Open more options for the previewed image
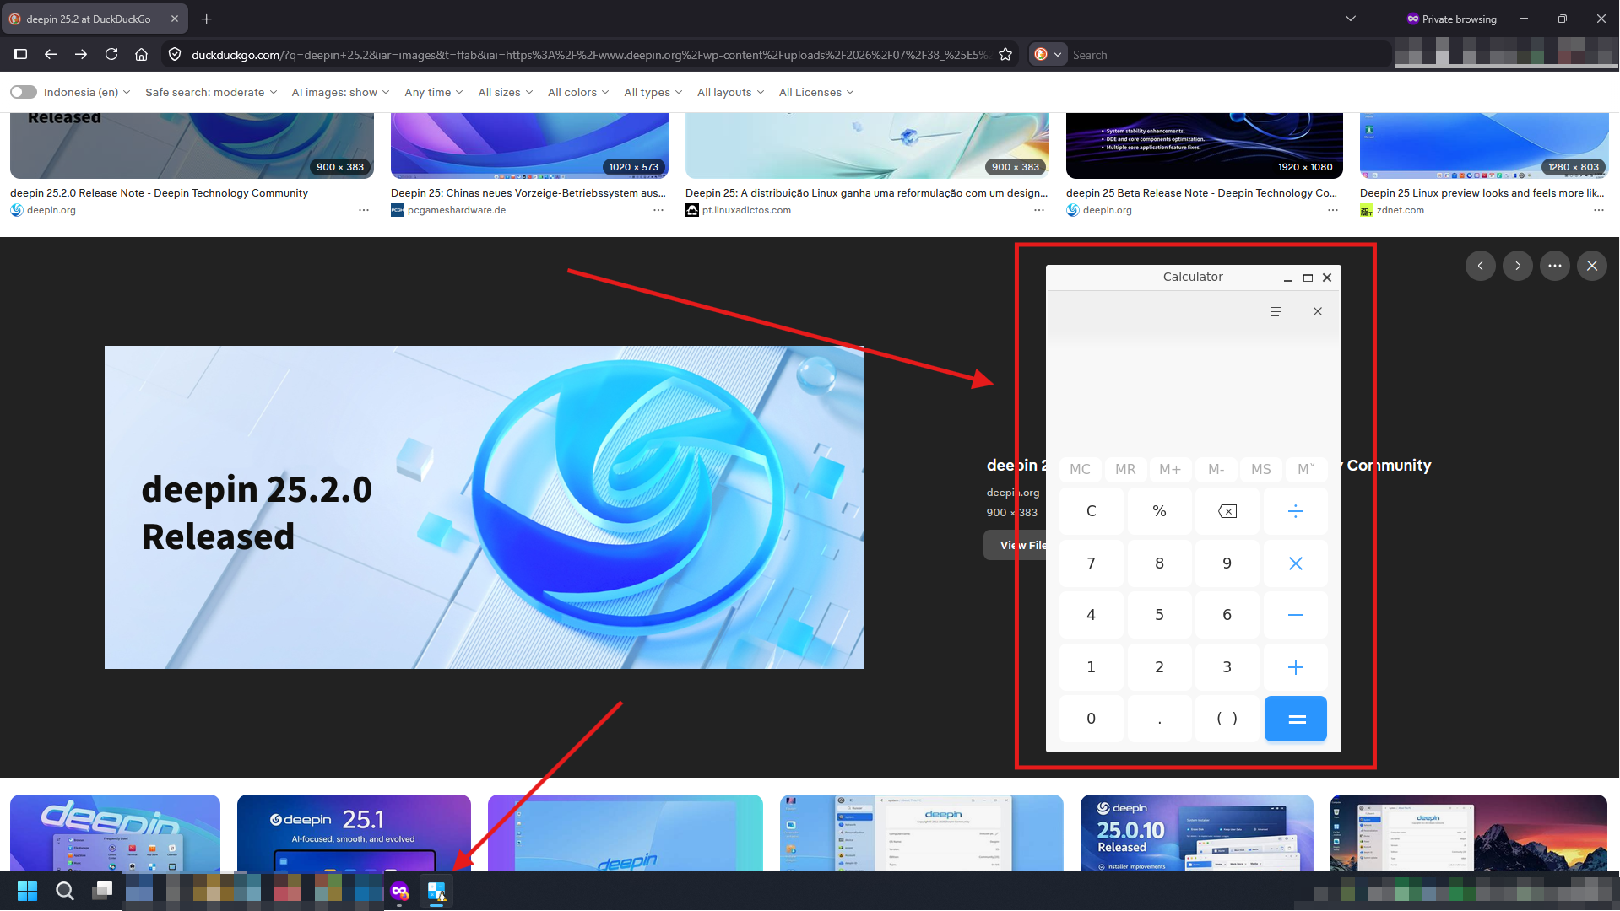 (1555, 266)
